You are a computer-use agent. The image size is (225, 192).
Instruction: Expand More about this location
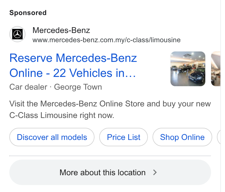click(x=110, y=172)
